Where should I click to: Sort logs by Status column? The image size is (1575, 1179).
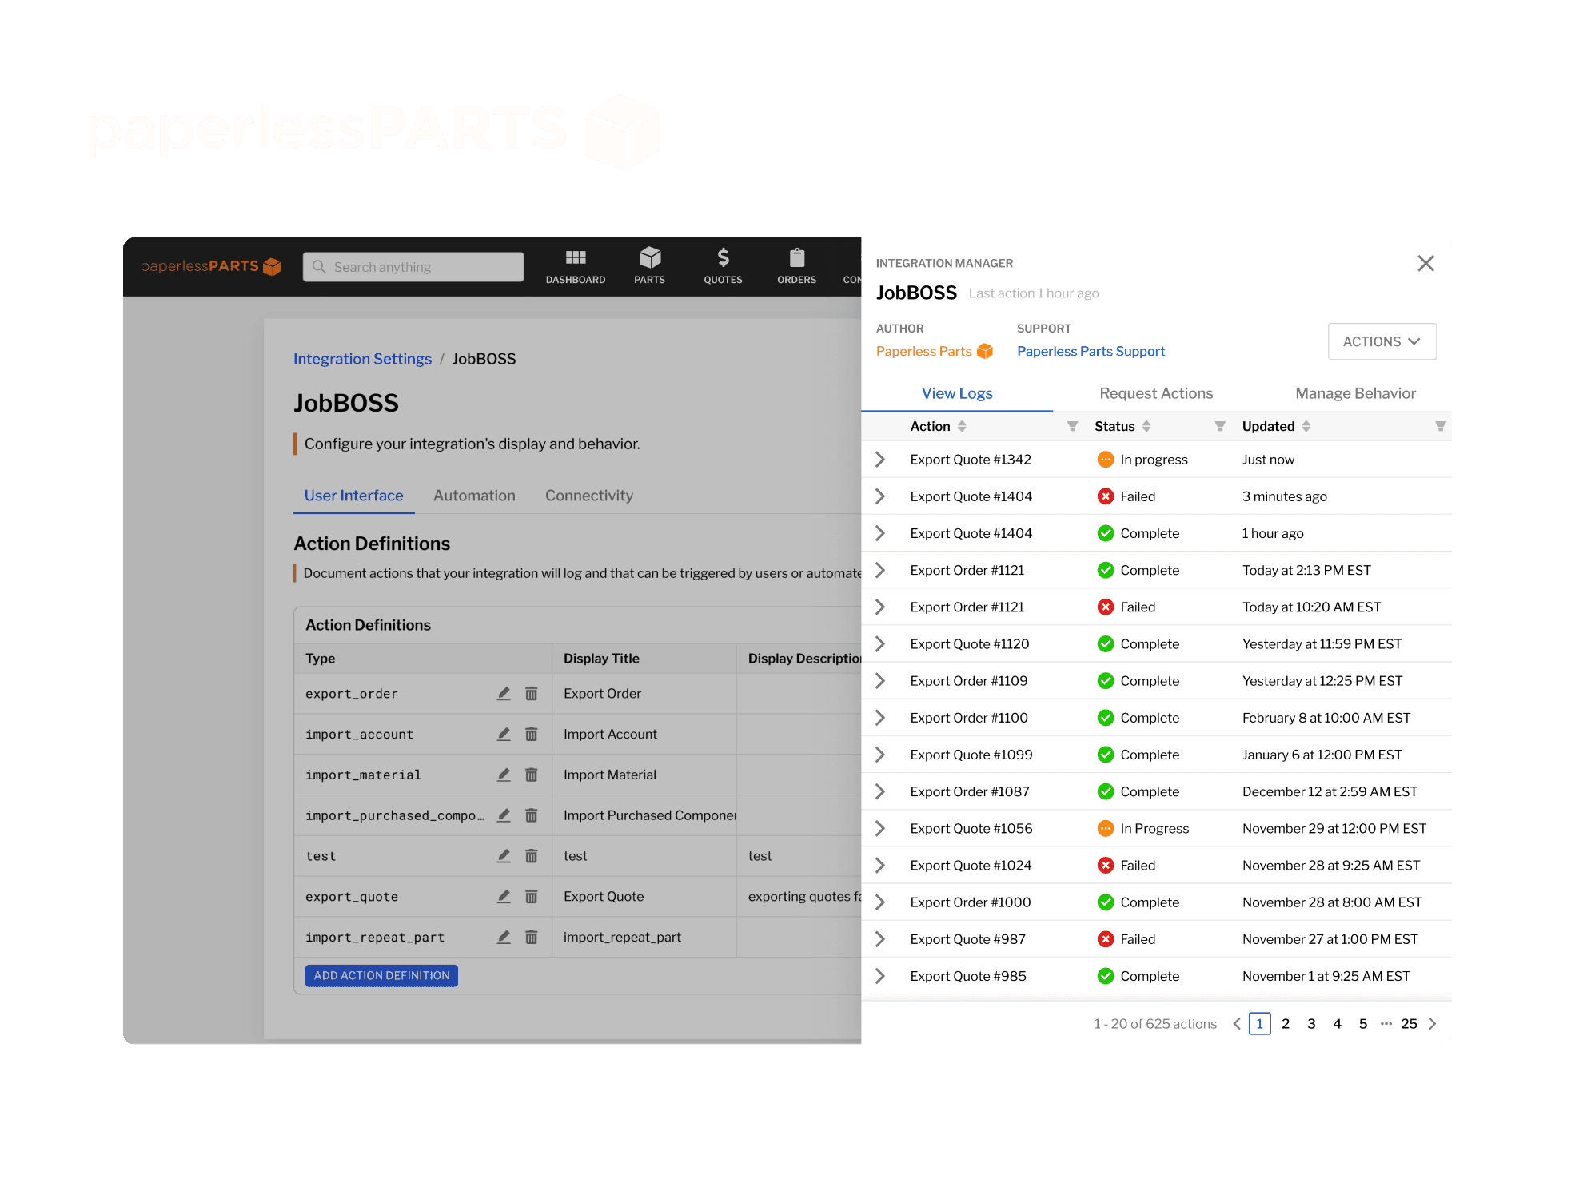(1146, 427)
